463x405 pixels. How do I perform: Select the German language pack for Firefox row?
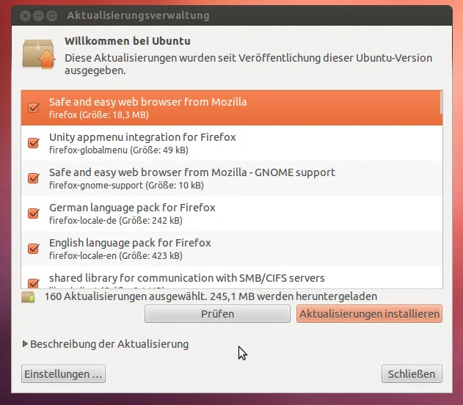232,214
